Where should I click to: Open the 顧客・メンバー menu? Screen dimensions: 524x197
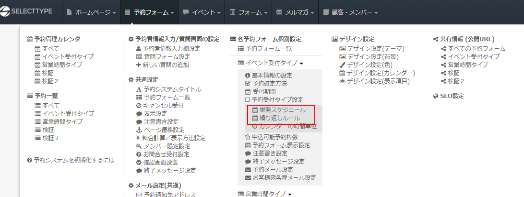point(351,12)
